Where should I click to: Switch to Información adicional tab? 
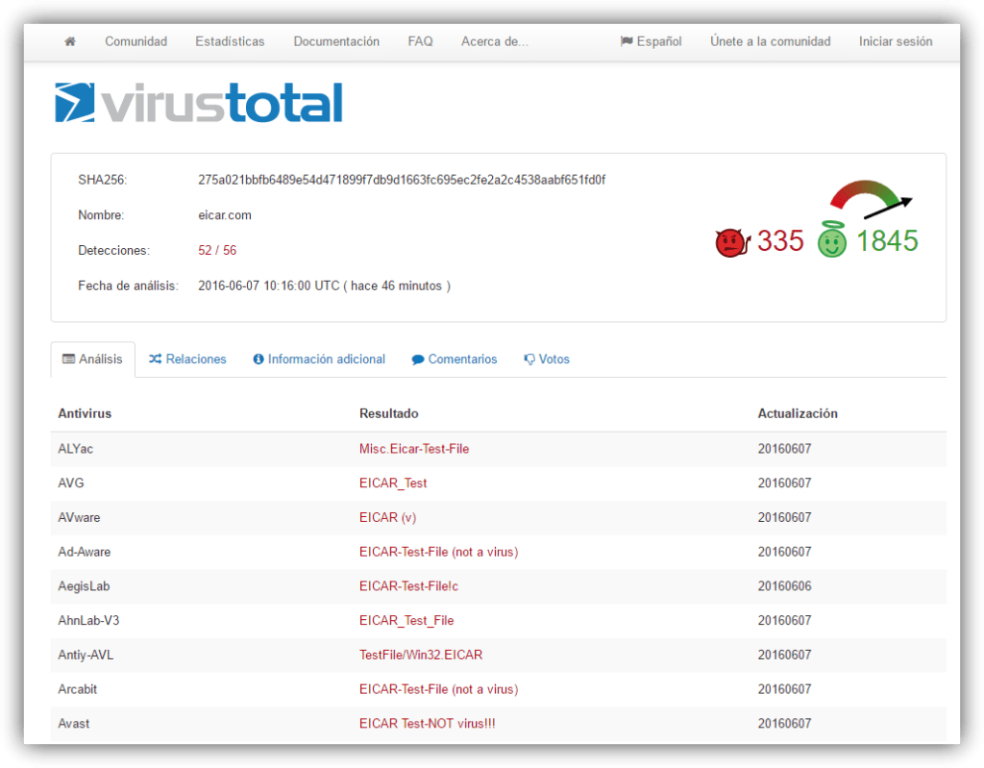pos(319,359)
